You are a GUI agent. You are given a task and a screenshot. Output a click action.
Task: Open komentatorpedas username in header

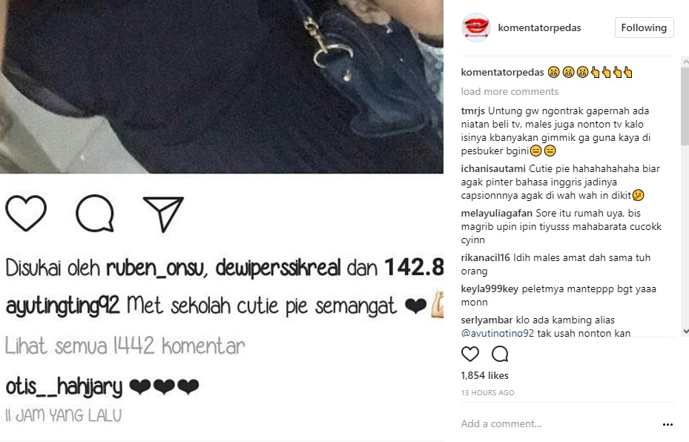coord(539,27)
